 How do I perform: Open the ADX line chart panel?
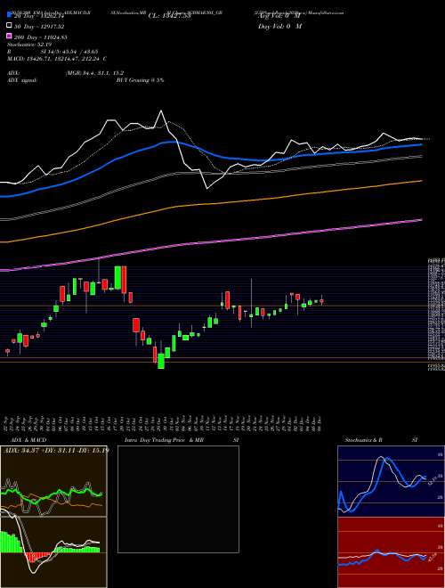53,481
